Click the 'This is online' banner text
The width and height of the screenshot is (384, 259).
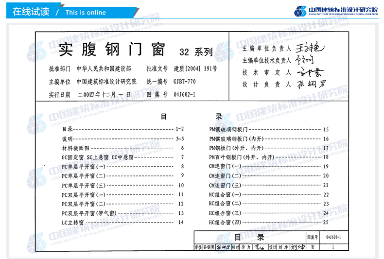point(86,13)
